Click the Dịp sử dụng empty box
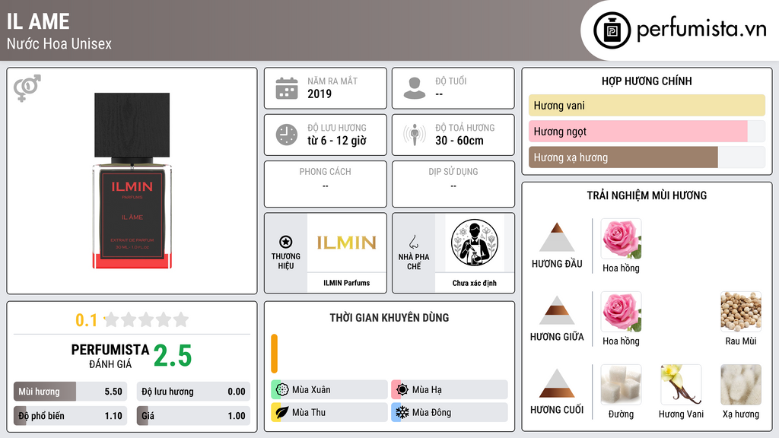The height and width of the screenshot is (438, 779). pos(453,184)
